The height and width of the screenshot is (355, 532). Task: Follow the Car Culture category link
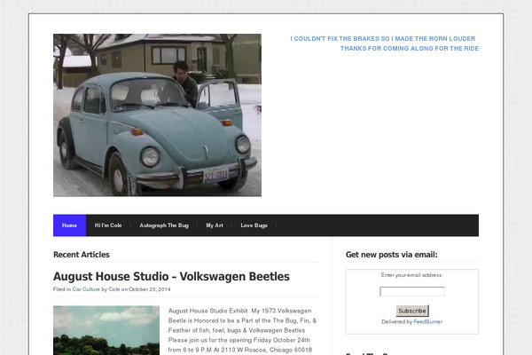(x=86, y=289)
